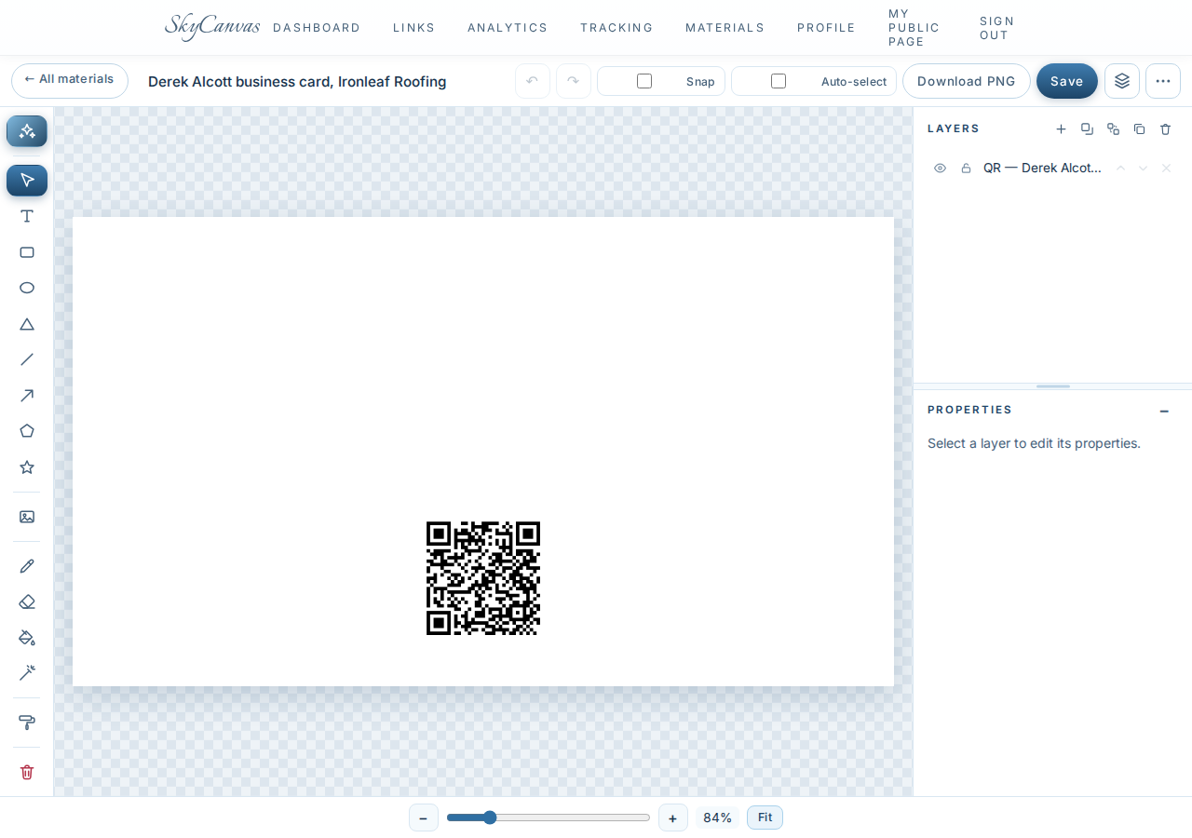Undo the last action

pyautogui.click(x=533, y=81)
